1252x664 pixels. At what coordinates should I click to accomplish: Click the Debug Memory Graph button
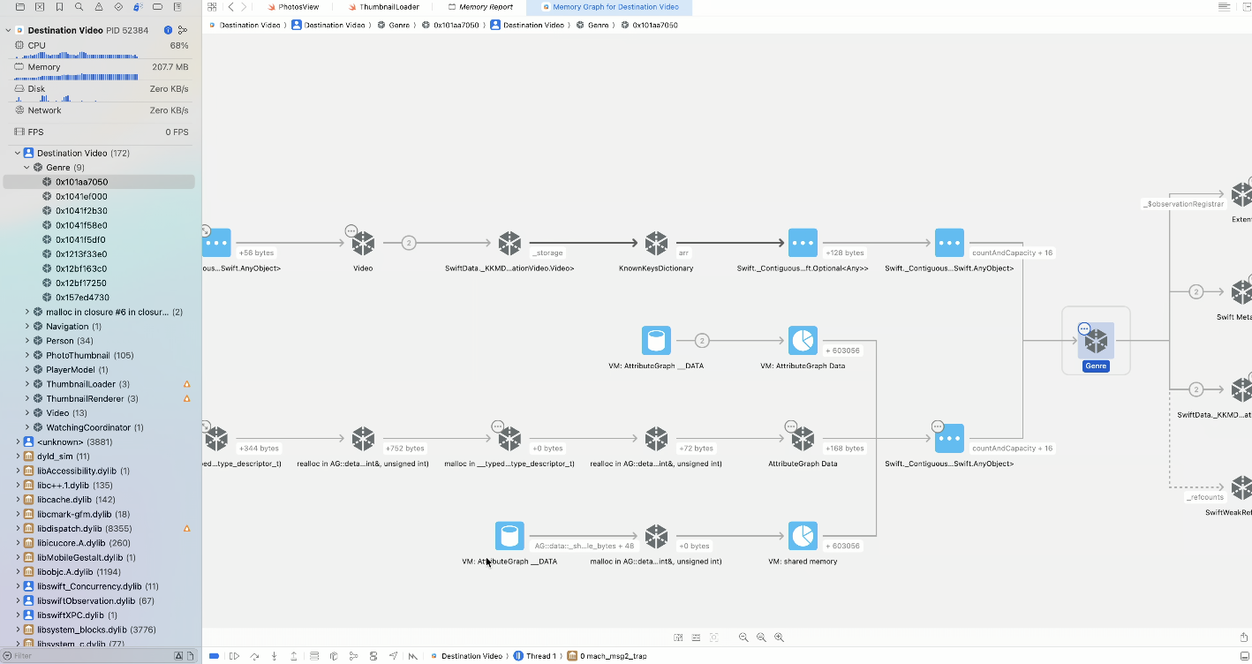pos(353,656)
